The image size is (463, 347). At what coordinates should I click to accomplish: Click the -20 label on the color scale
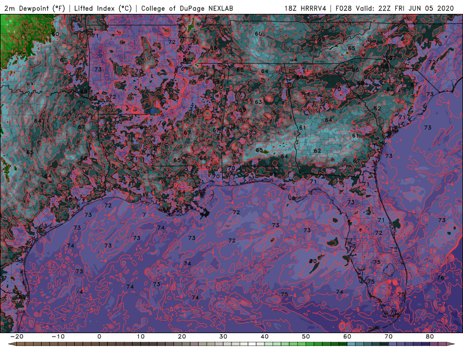pos(17,337)
